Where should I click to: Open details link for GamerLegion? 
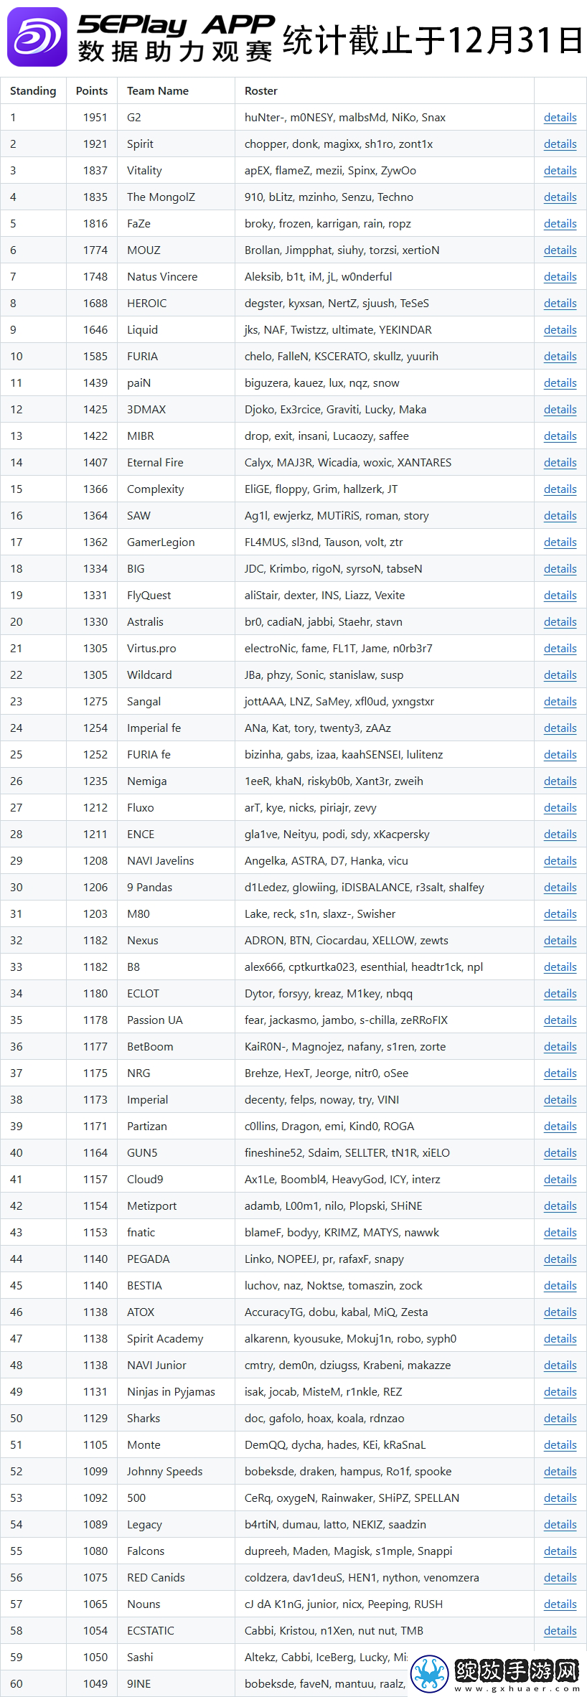tap(560, 542)
